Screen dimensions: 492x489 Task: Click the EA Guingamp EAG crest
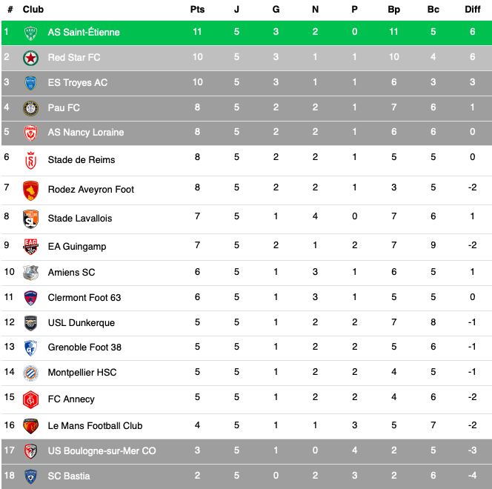pyautogui.click(x=31, y=247)
